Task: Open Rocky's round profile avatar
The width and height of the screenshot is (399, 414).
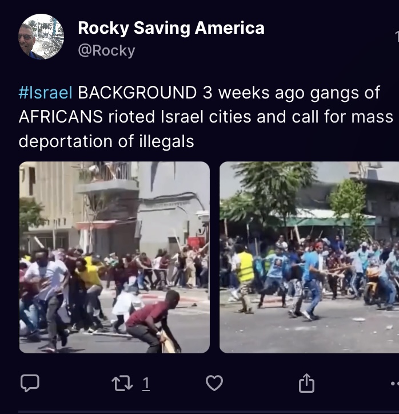Action: click(41, 37)
